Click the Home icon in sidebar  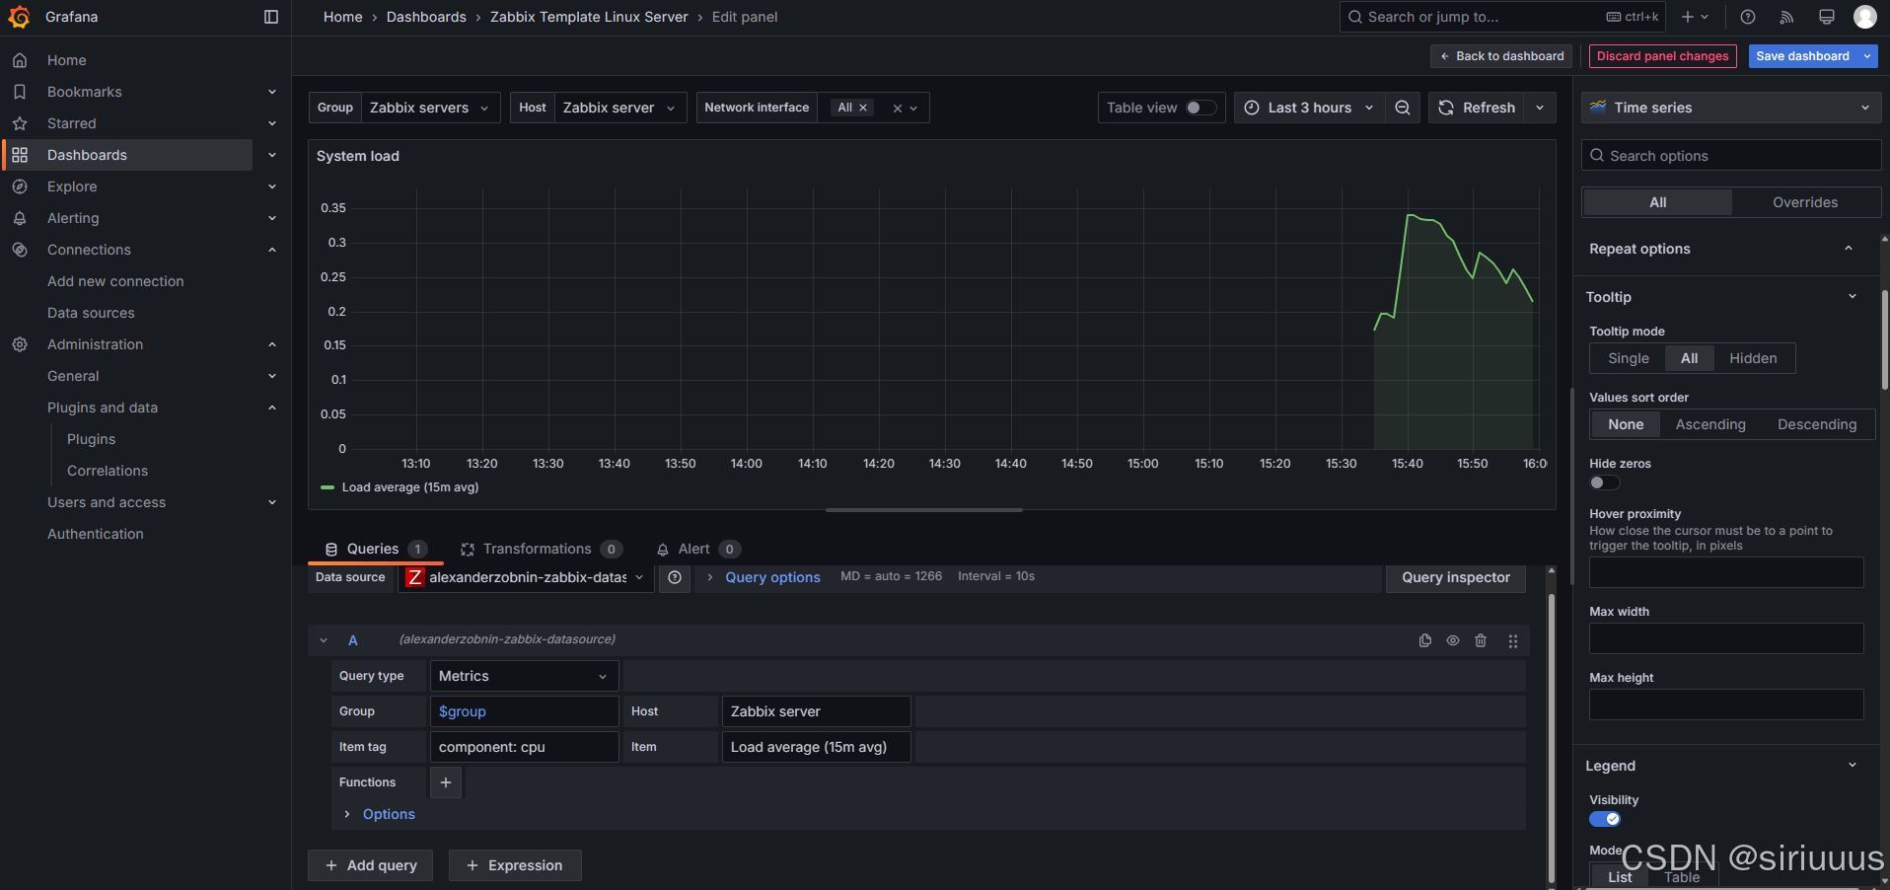(20, 60)
